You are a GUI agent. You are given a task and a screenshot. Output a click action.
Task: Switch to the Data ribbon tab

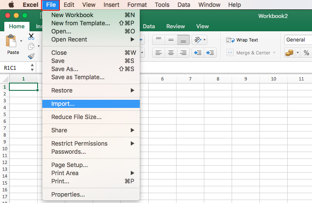tap(149, 26)
